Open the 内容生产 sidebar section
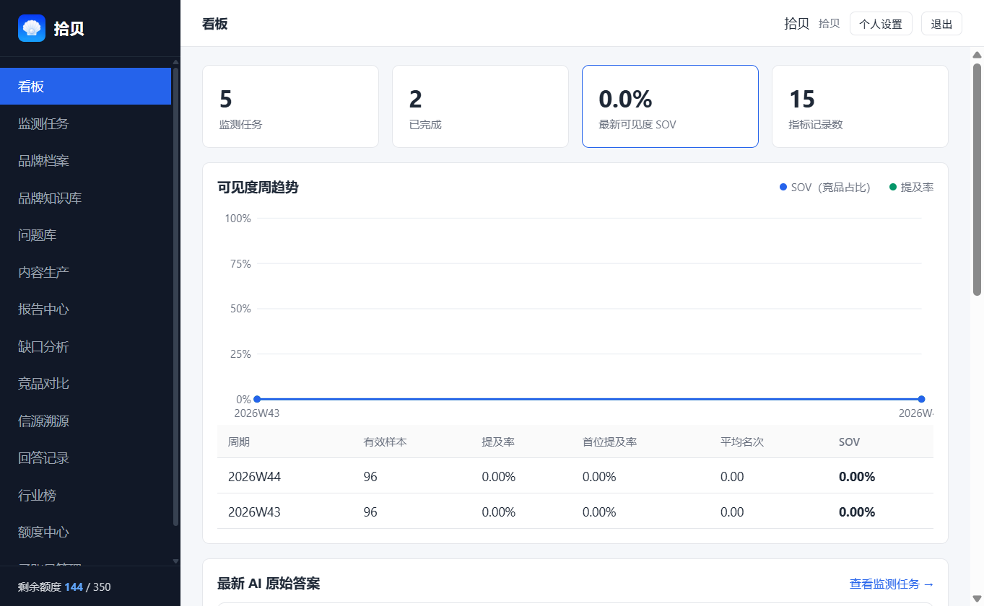984x606 pixels. click(x=85, y=272)
